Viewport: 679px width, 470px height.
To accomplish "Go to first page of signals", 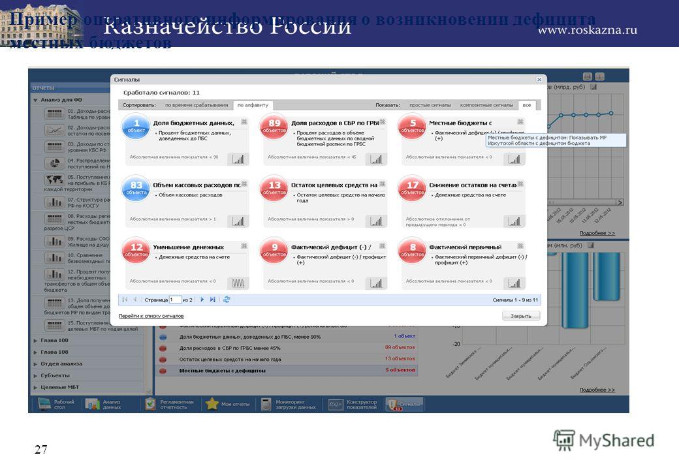I will tap(125, 300).
